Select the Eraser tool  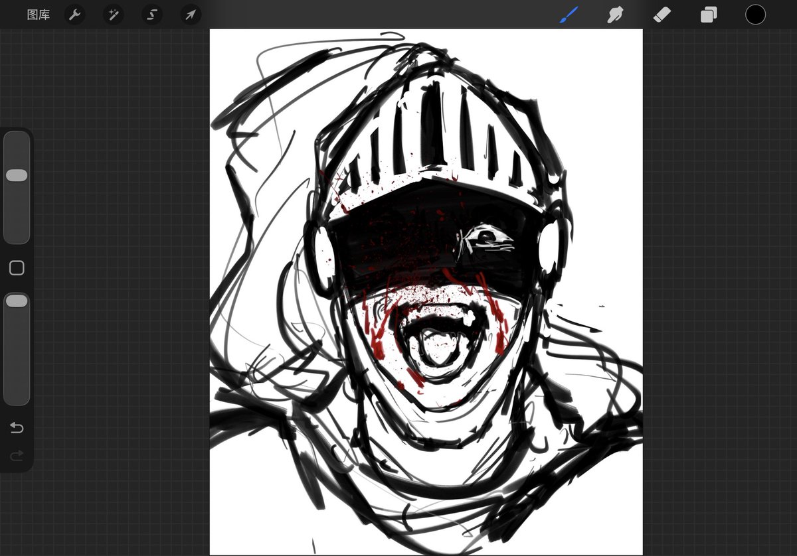pyautogui.click(x=662, y=15)
